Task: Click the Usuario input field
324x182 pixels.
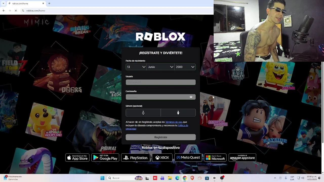Action: [x=160, y=82]
